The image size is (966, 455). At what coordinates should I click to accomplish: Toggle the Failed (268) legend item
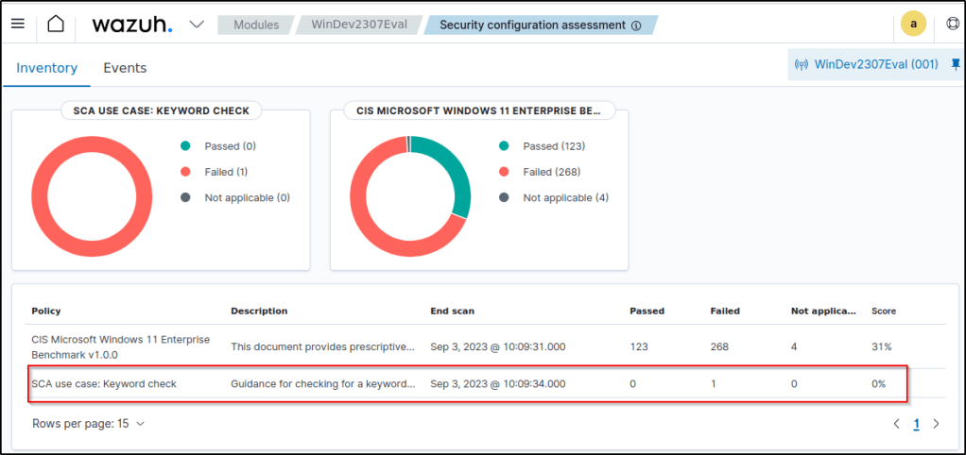(x=551, y=172)
